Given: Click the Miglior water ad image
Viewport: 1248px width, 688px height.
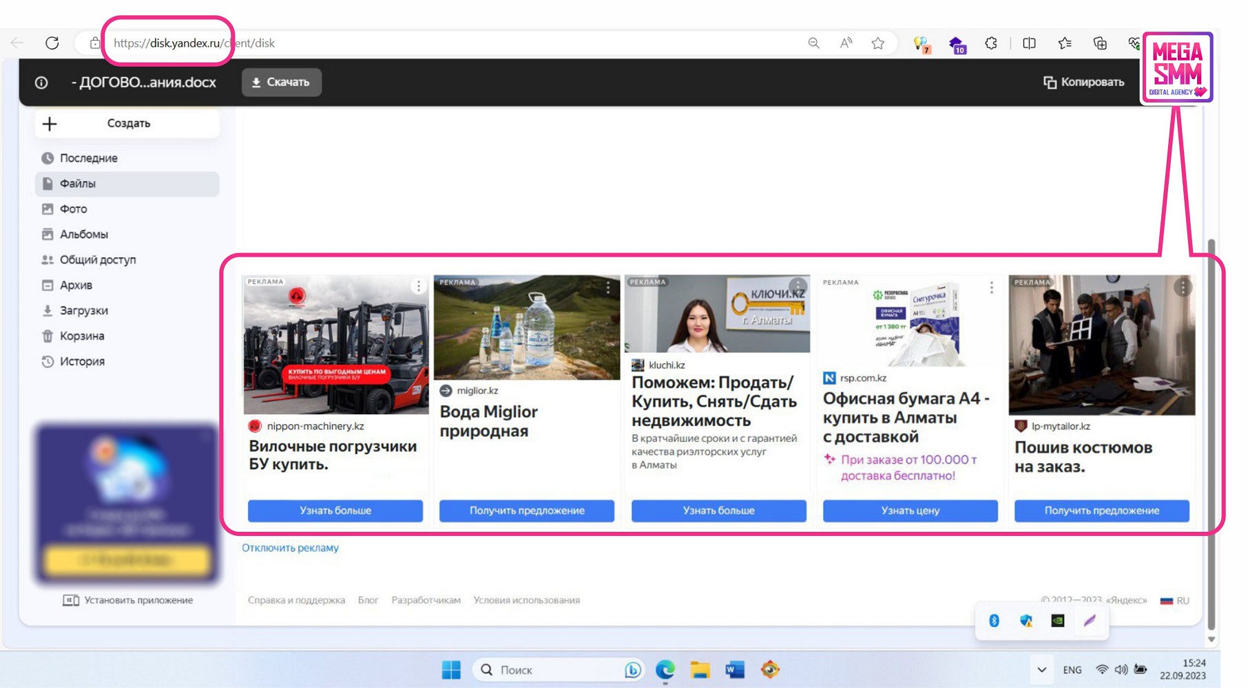Looking at the screenshot, I should (527, 327).
